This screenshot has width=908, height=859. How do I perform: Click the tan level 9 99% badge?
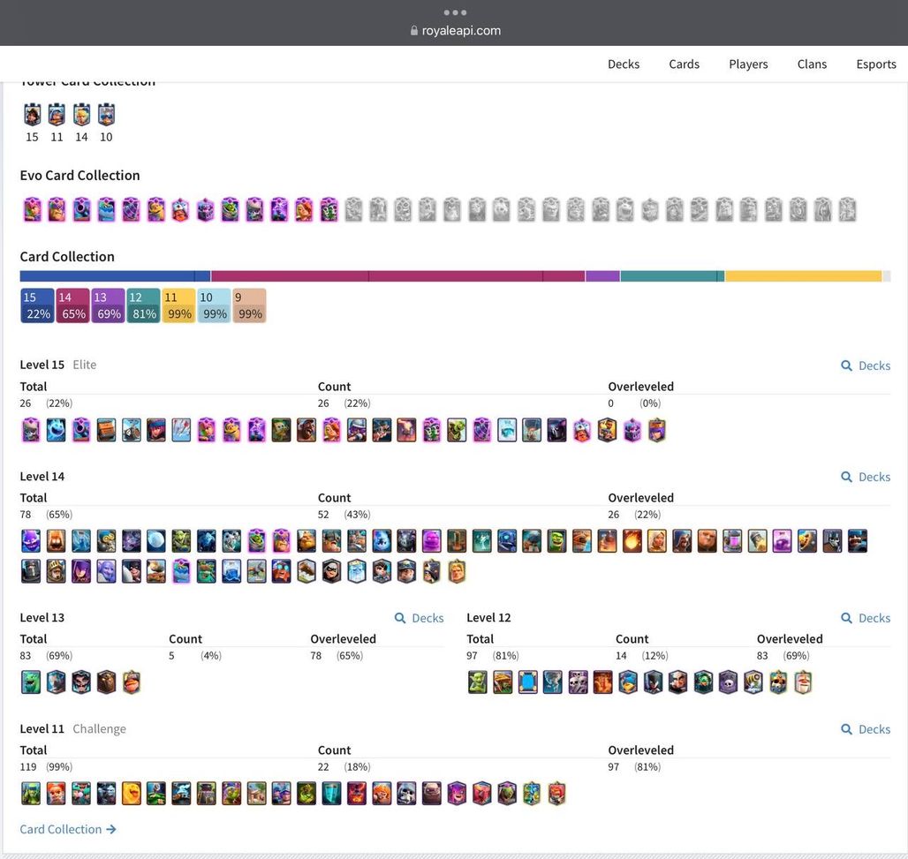point(250,305)
